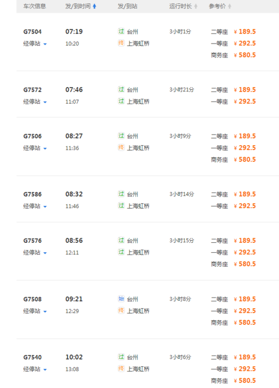
Task: Click the 发/到站 column header
Action: (x=127, y=6)
